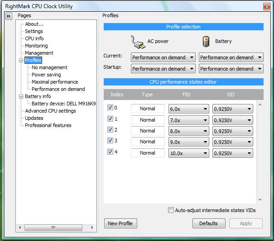
Task: Click Normal type field for index 2
Action: coord(148,131)
